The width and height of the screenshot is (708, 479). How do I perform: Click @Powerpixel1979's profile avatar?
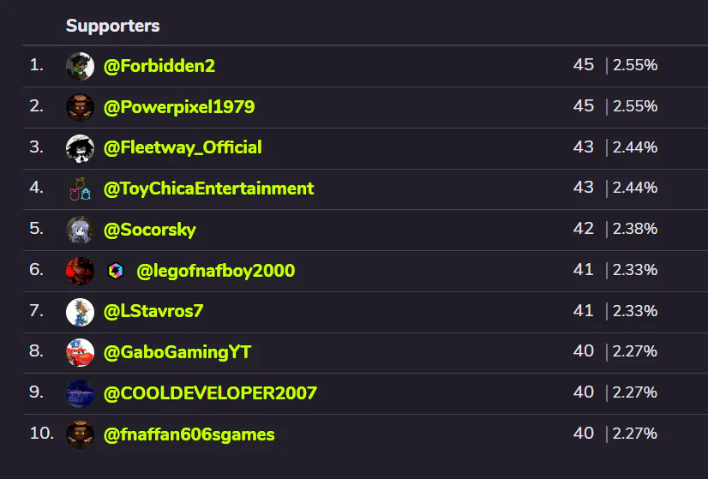pyautogui.click(x=80, y=107)
